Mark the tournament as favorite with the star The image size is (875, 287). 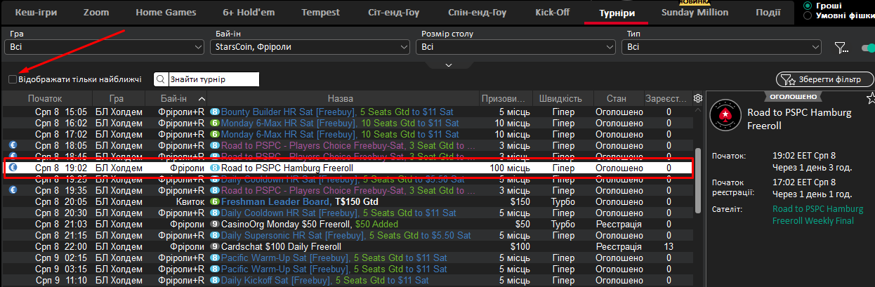871,98
